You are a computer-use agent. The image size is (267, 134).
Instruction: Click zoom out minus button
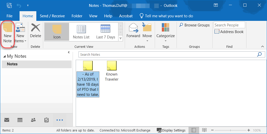tap(212, 130)
